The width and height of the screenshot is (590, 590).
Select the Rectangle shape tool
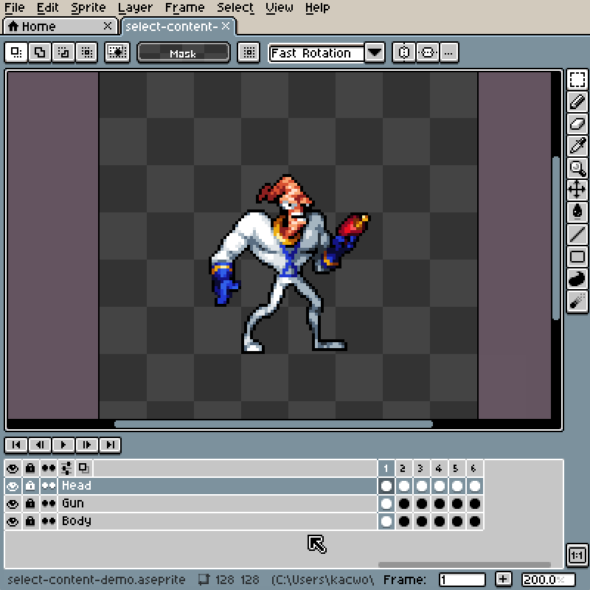click(x=577, y=257)
